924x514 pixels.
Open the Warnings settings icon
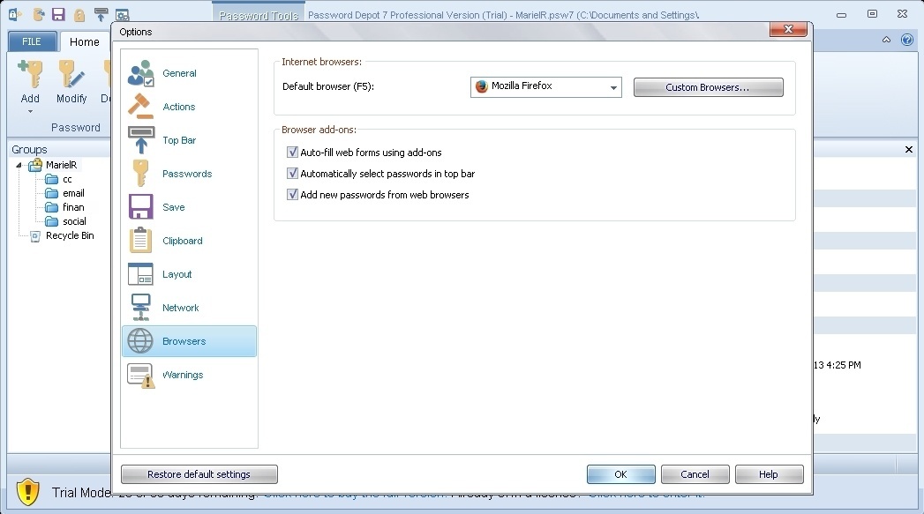pyautogui.click(x=140, y=374)
